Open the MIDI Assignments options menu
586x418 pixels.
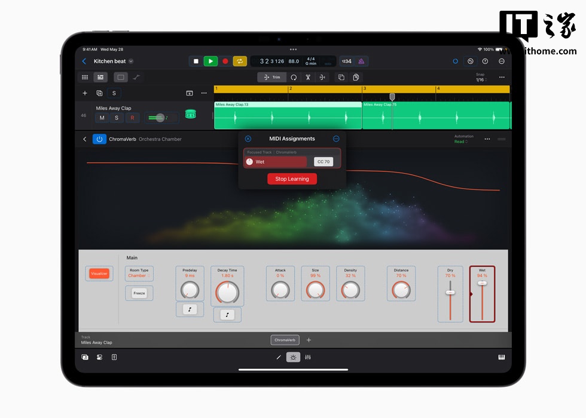coord(336,139)
